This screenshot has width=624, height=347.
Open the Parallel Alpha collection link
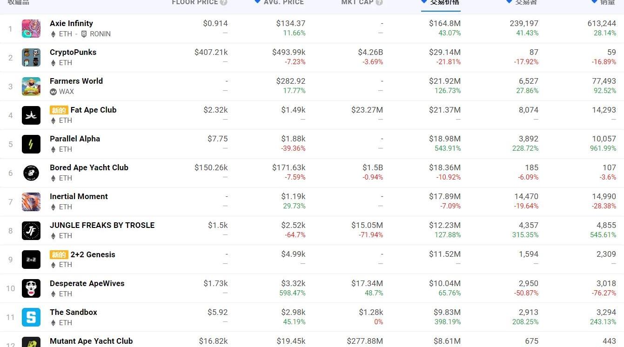click(75, 139)
